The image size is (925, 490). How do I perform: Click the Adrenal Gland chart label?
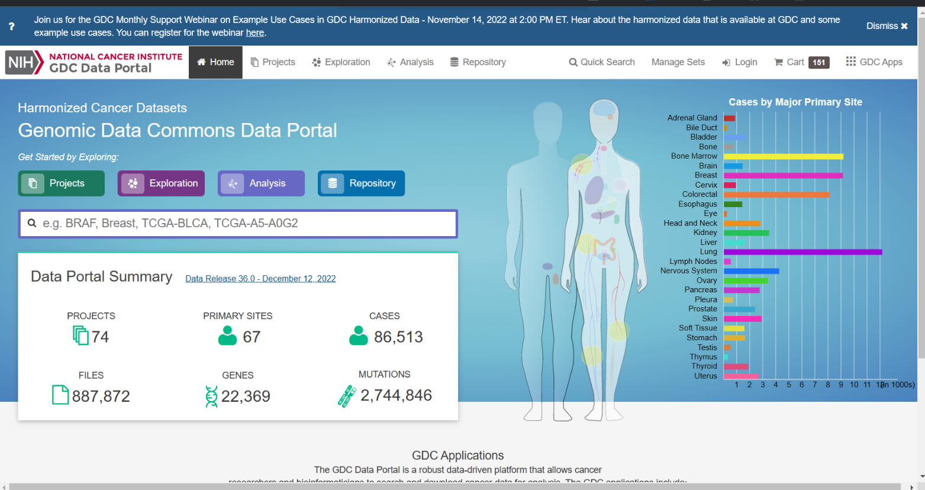click(692, 118)
